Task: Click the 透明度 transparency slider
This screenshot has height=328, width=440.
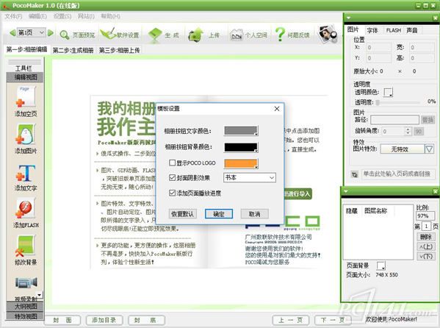Action: click(398, 102)
